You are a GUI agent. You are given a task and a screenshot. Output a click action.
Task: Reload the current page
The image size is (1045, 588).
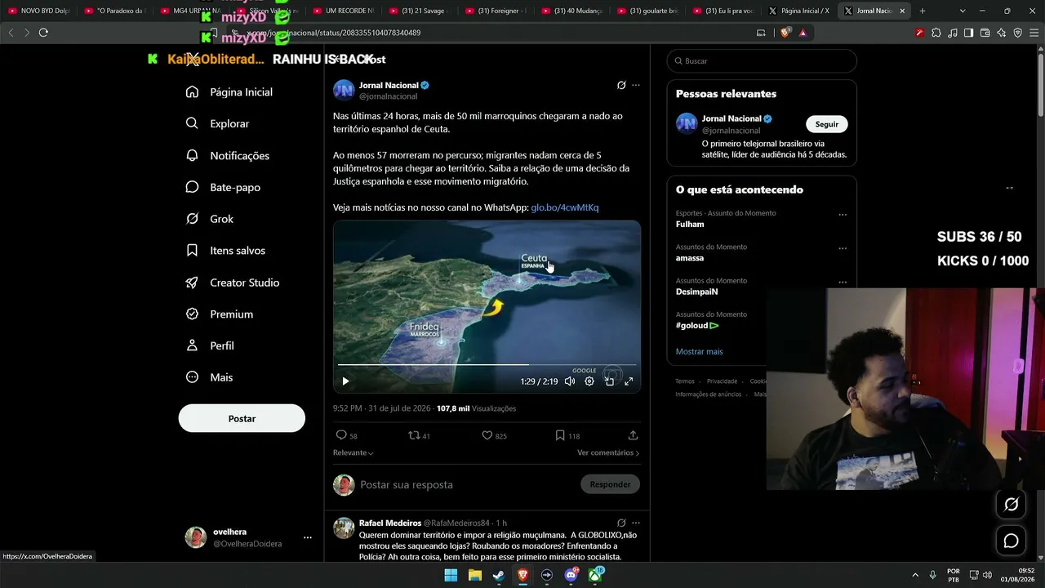[43, 33]
